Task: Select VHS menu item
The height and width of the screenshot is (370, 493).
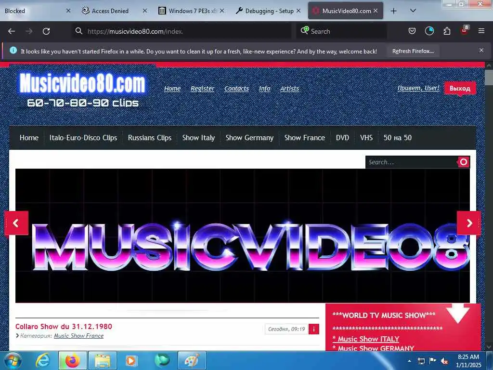Action: coord(366,138)
